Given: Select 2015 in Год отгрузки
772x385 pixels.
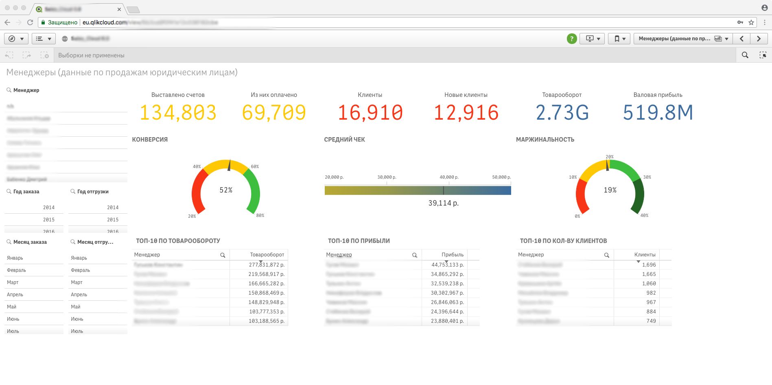Looking at the screenshot, I should pyautogui.click(x=98, y=219).
